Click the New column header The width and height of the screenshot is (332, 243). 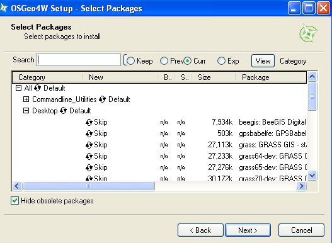click(120, 77)
